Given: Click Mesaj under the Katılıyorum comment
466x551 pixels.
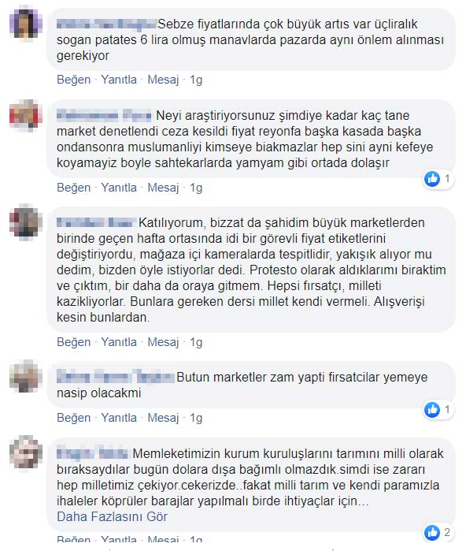Looking at the screenshot, I should (163, 342).
